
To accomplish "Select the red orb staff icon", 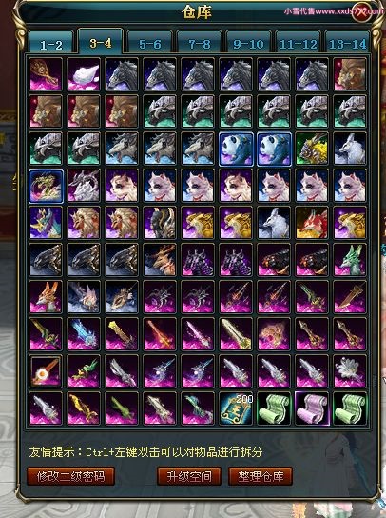I will (x=46, y=371).
